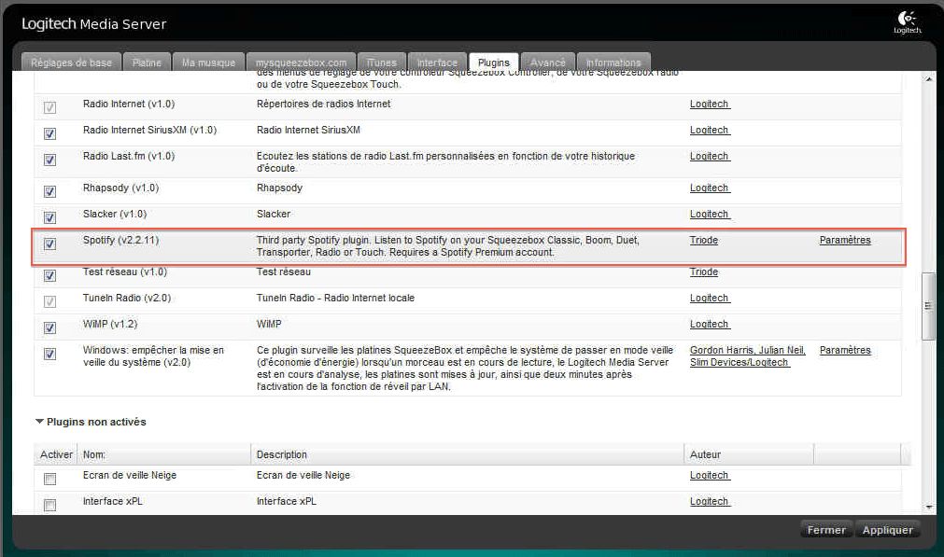
Task: Open Logitech link in TuneIn Radio row
Action: tap(710, 298)
